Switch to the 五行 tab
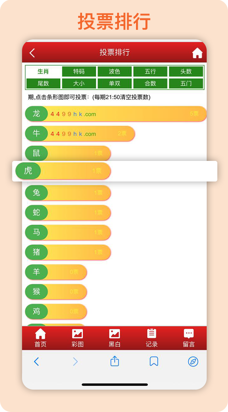This screenshot has height=412, width=228. pyautogui.click(x=150, y=71)
